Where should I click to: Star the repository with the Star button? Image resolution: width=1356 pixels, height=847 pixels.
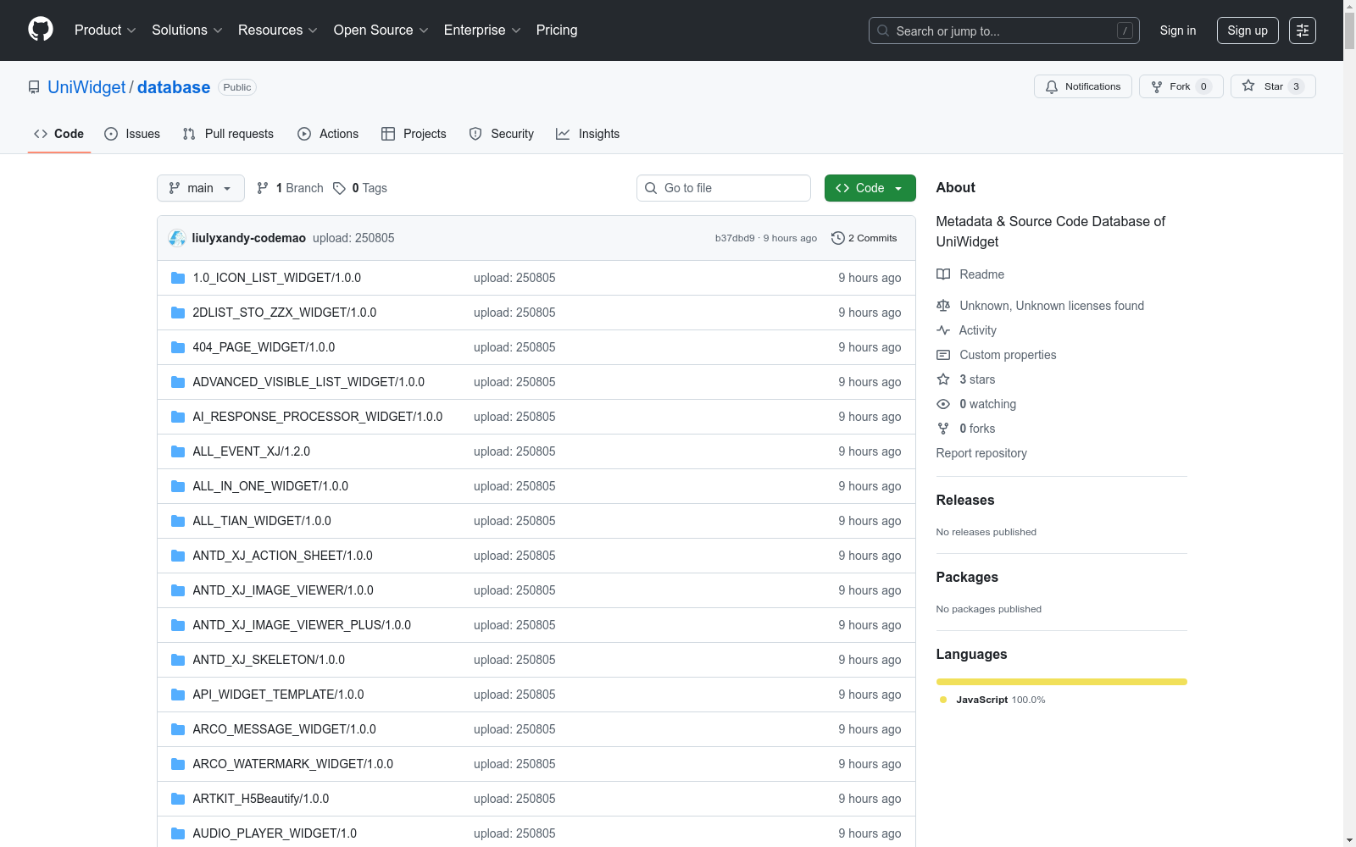pyautogui.click(x=1273, y=86)
